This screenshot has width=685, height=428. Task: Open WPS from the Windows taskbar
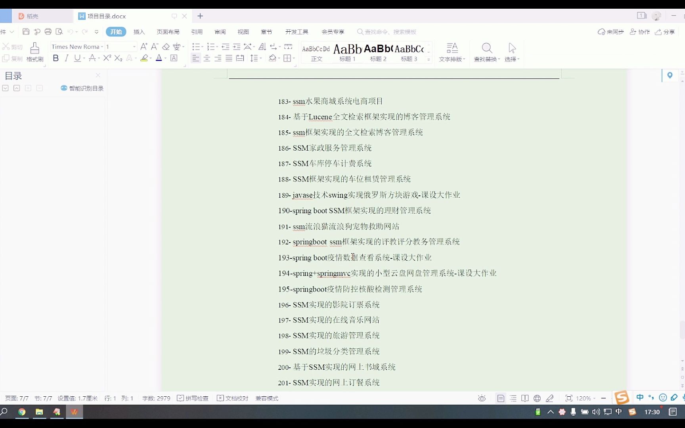click(74, 412)
